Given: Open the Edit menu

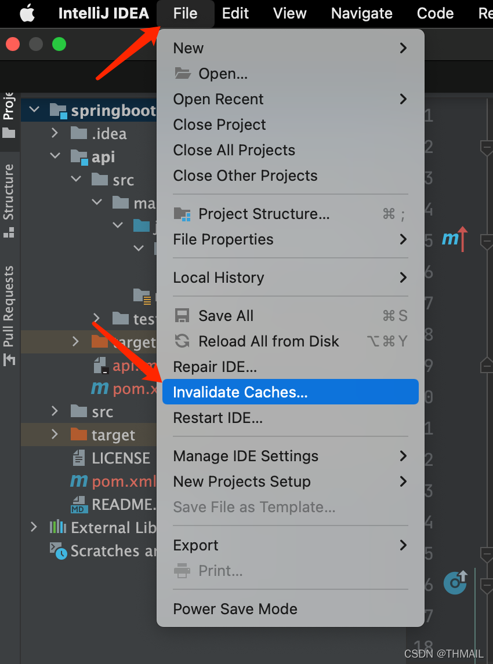Looking at the screenshot, I should [235, 13].
